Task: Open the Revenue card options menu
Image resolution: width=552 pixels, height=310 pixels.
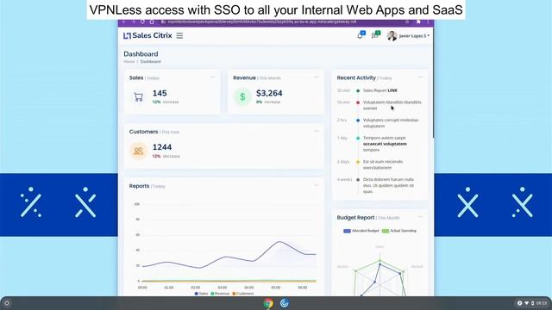Action: coord(317,77)
